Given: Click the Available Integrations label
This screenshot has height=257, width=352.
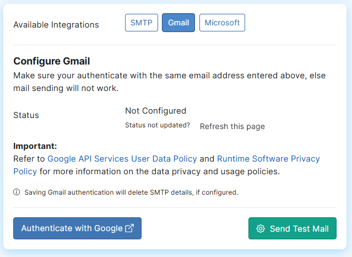Looking at the screenshot, I should 56,25.
